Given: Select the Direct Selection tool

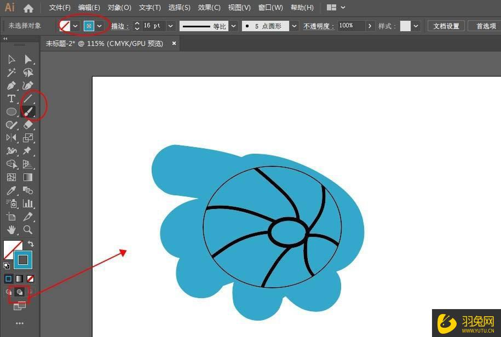Looking at the screenshot, I should (x=28, y=59).
